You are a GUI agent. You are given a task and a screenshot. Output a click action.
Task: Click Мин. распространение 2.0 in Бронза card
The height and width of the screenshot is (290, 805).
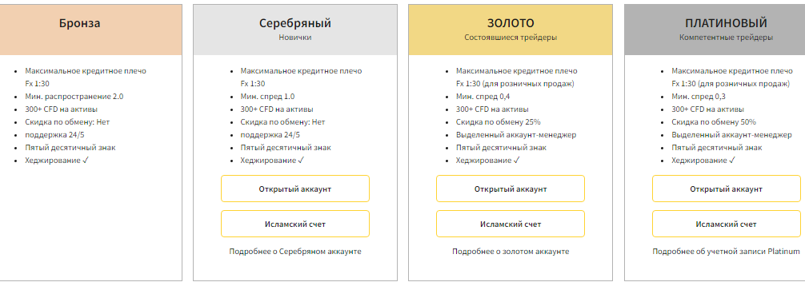coord(74,97)
